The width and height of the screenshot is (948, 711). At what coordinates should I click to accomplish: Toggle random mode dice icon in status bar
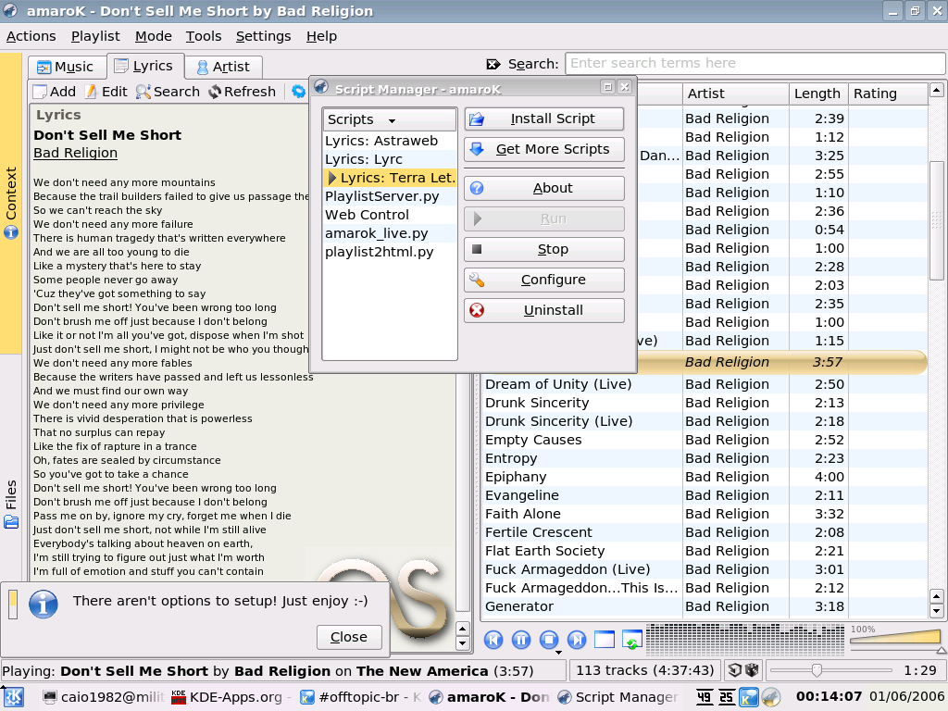[x=752, y=670]
